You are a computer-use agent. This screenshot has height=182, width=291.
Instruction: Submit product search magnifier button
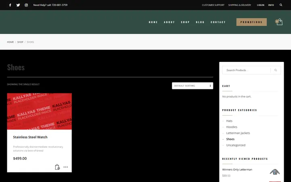[x=276, y=70]
